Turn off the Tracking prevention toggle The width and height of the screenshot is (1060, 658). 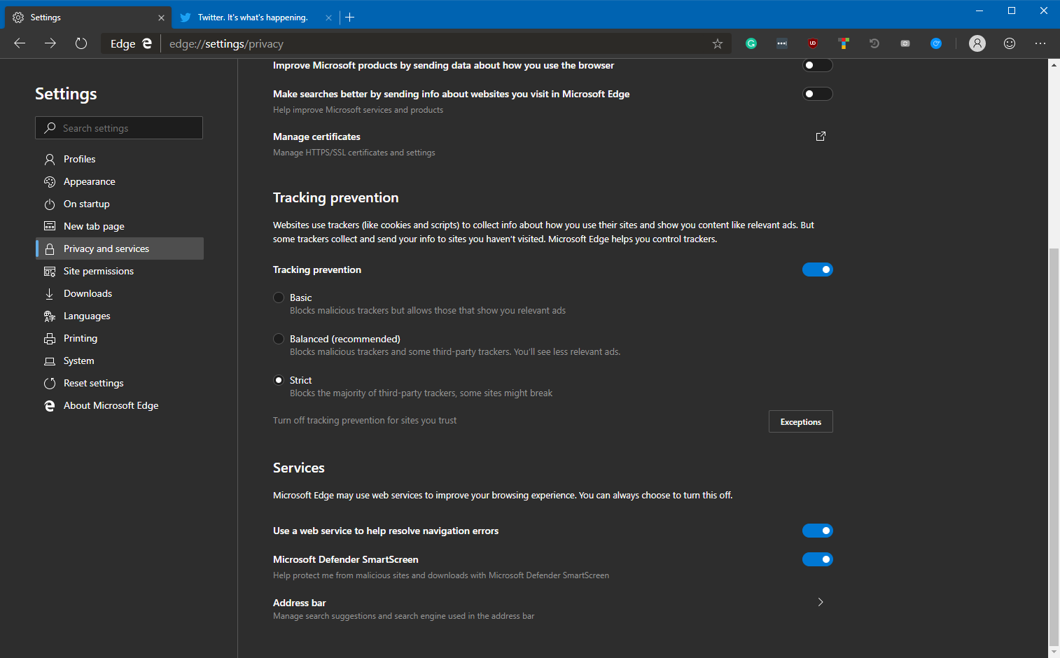point(817,269)
